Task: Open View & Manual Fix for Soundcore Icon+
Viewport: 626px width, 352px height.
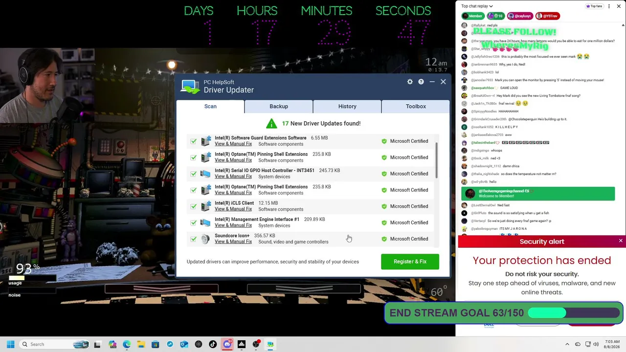Action: [233, 242]
